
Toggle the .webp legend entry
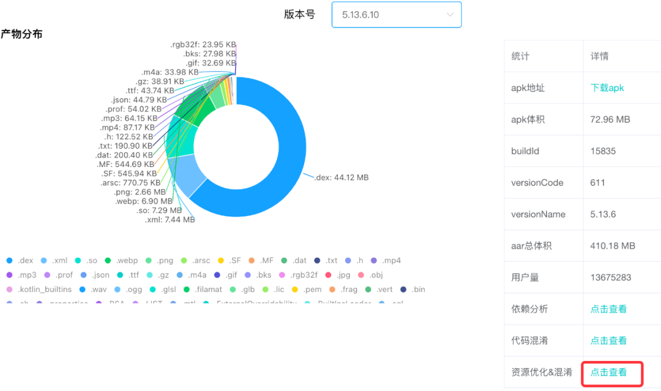[121, 260]
